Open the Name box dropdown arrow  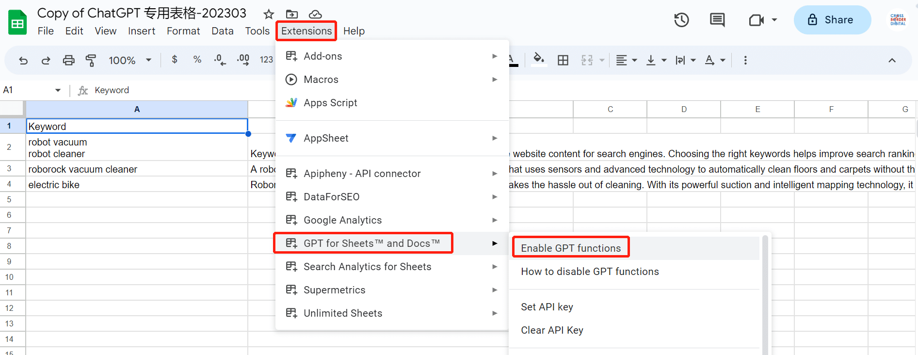(x=58, y=90)
